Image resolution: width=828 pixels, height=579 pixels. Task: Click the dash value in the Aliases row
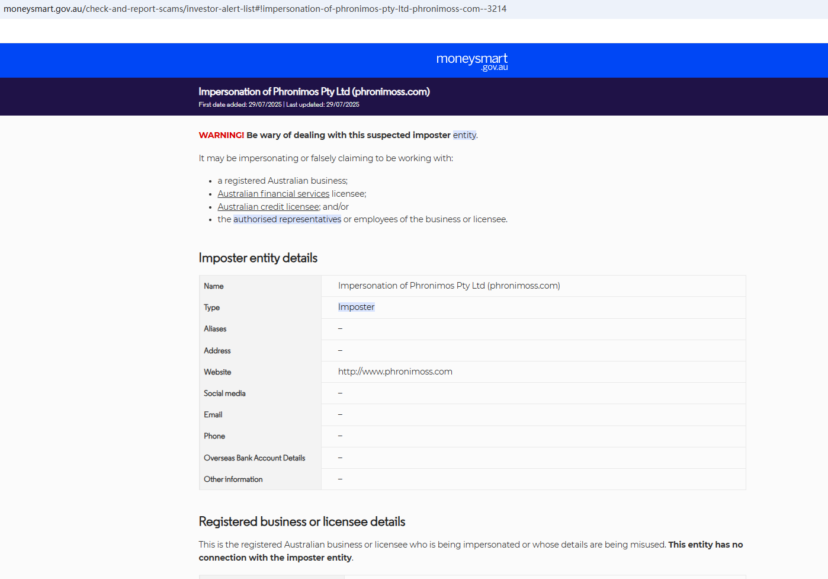[x=341, y=329]
